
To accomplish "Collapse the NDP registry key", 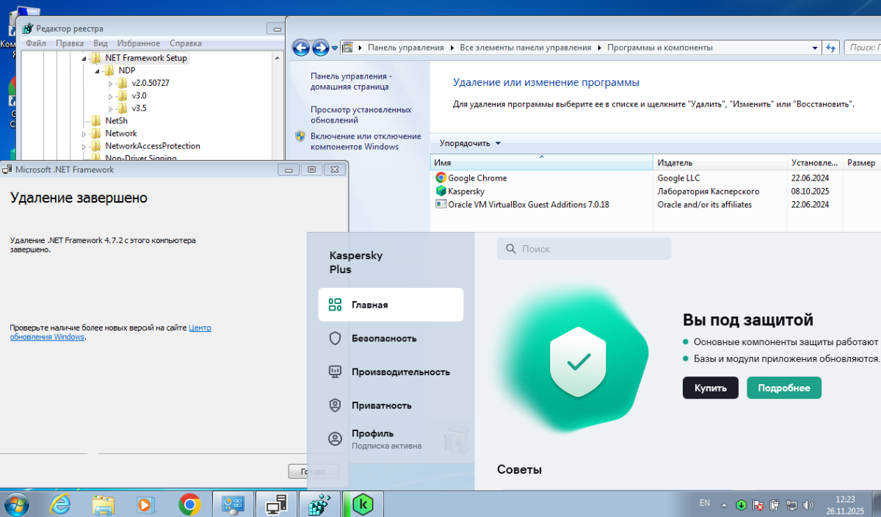I will pos(97,70).
